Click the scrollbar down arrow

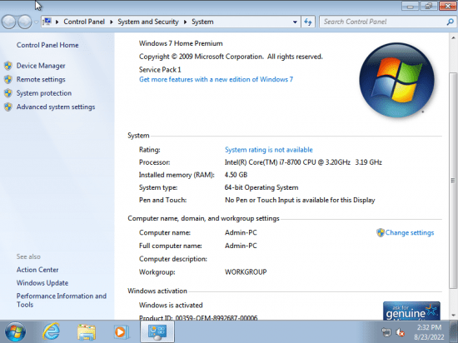click(x=453, y=316)
